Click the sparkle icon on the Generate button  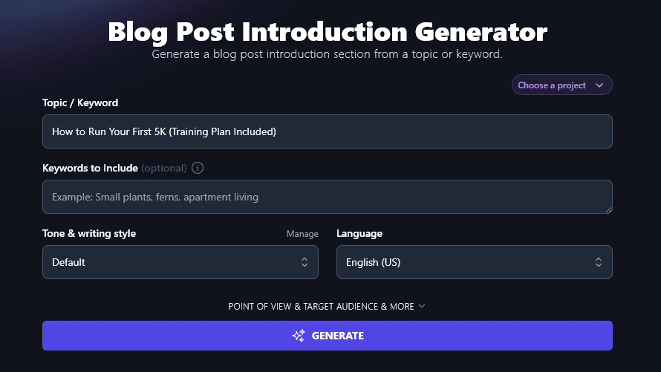(x=299, y=336)
